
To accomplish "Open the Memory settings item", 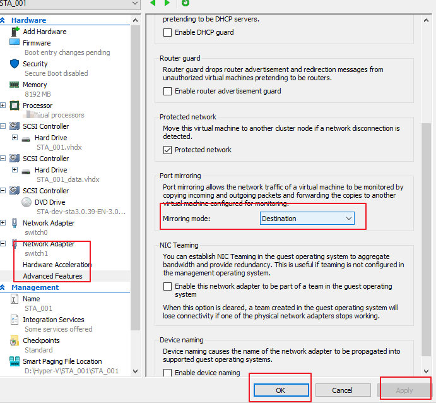I will point(35,85).
